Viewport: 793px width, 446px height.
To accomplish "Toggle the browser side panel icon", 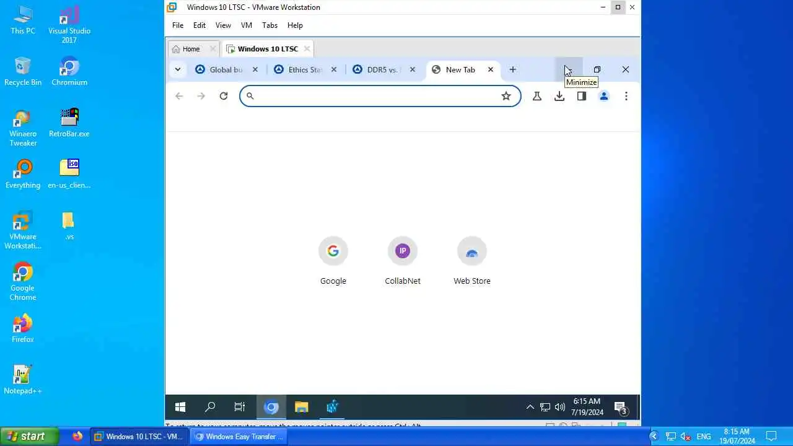I will tap(581, 96).
